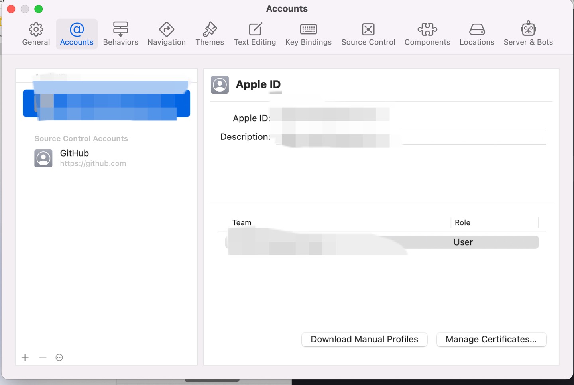Zoom the window with the green button
The width and height of the screenshot is (574, 385).
pos(39,9)
